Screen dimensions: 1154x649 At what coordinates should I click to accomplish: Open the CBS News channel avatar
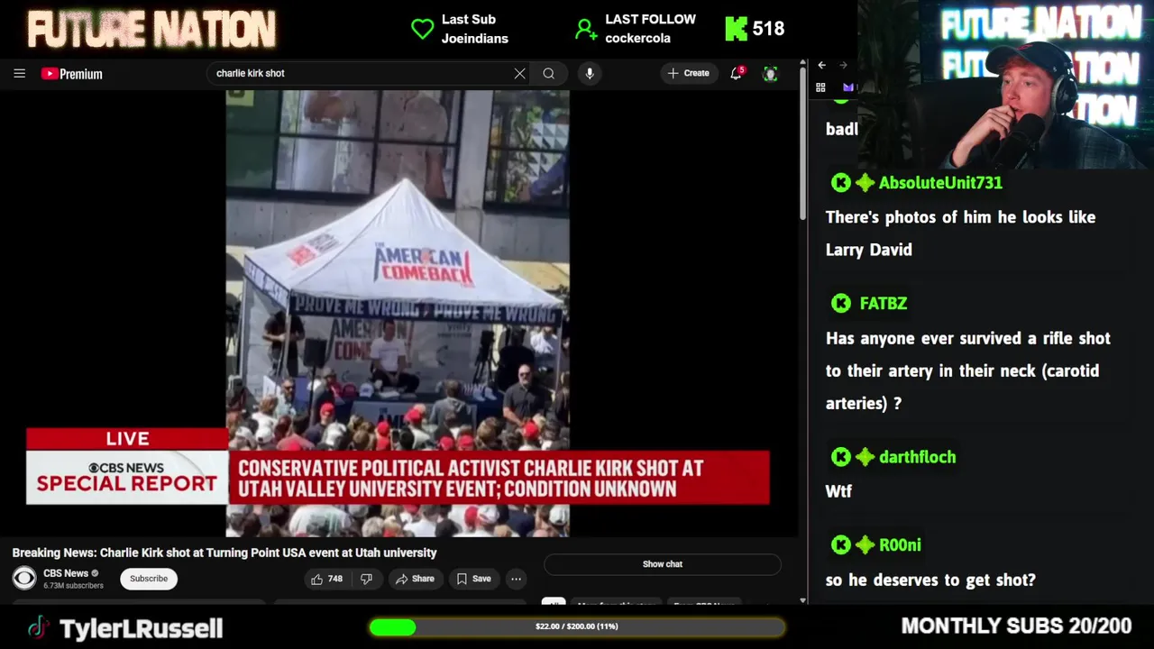coord(24,579)
